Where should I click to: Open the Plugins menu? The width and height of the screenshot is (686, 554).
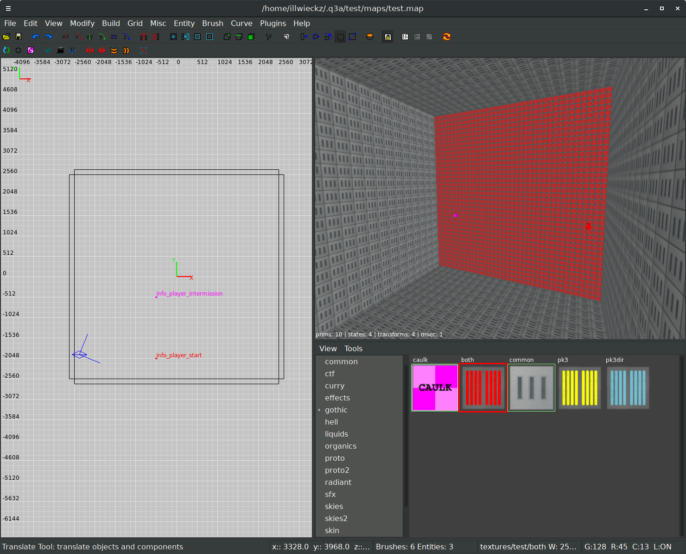click(273, 23)
